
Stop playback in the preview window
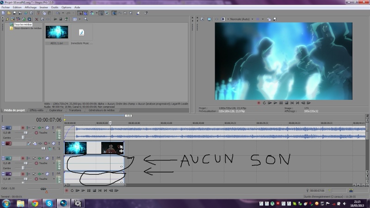tap(286, 103)
